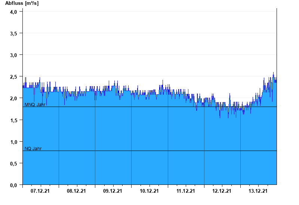Screen dimensions: 299x205
Task: Select the date label 12.12.21
Action: pos(222,191)
